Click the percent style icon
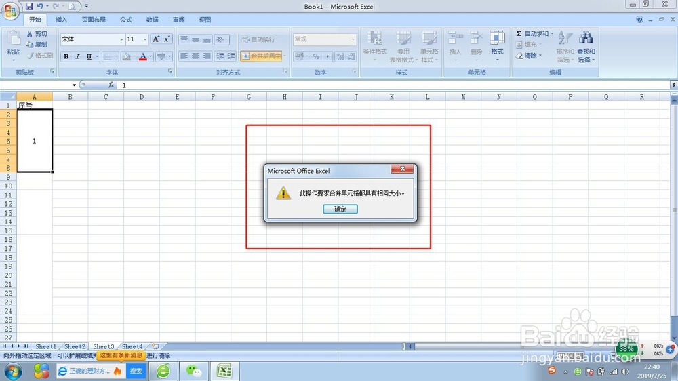 (x=316, y=56)
